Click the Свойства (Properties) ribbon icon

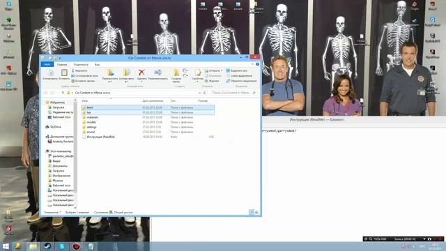[x=197, y=75]
